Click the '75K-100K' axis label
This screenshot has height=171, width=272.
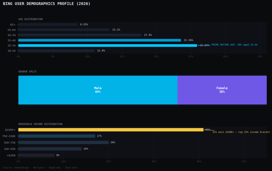click(9, 136)
